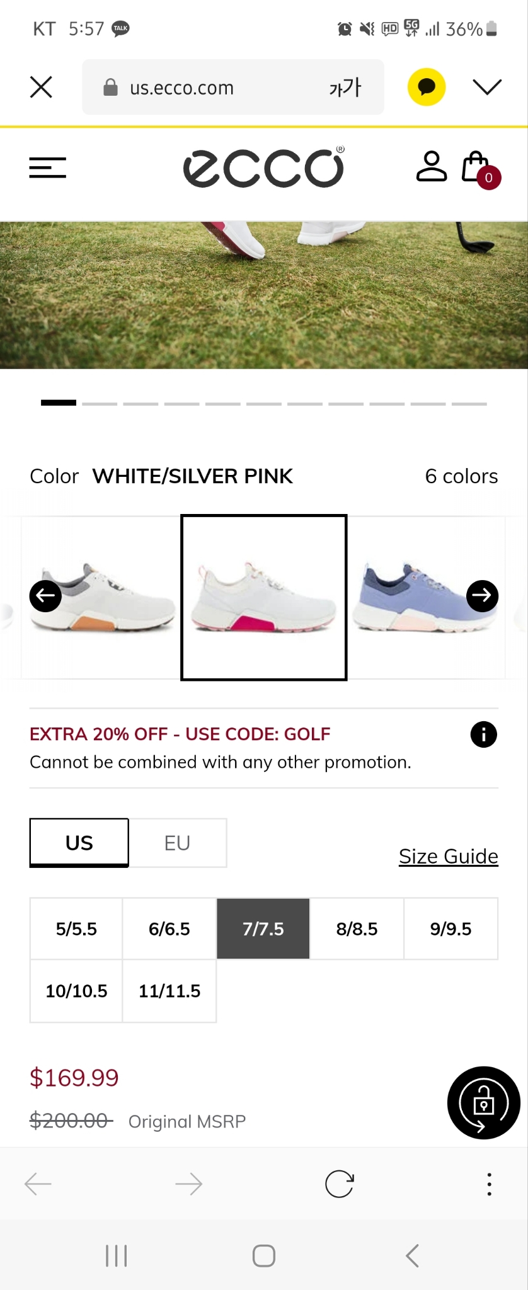Image resolution: width=528 pixels, height=1290 pixels.
Task: Open the hamburger navigation menu
Action: coord(47,168)
